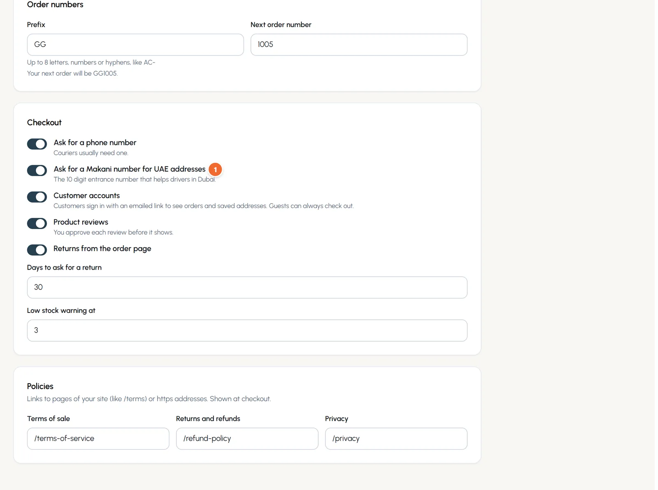The image size is (658, 490).
Task: Edit the Next order number field
Action: 359,44
